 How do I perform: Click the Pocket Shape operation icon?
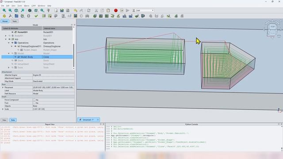pos(101,16)
